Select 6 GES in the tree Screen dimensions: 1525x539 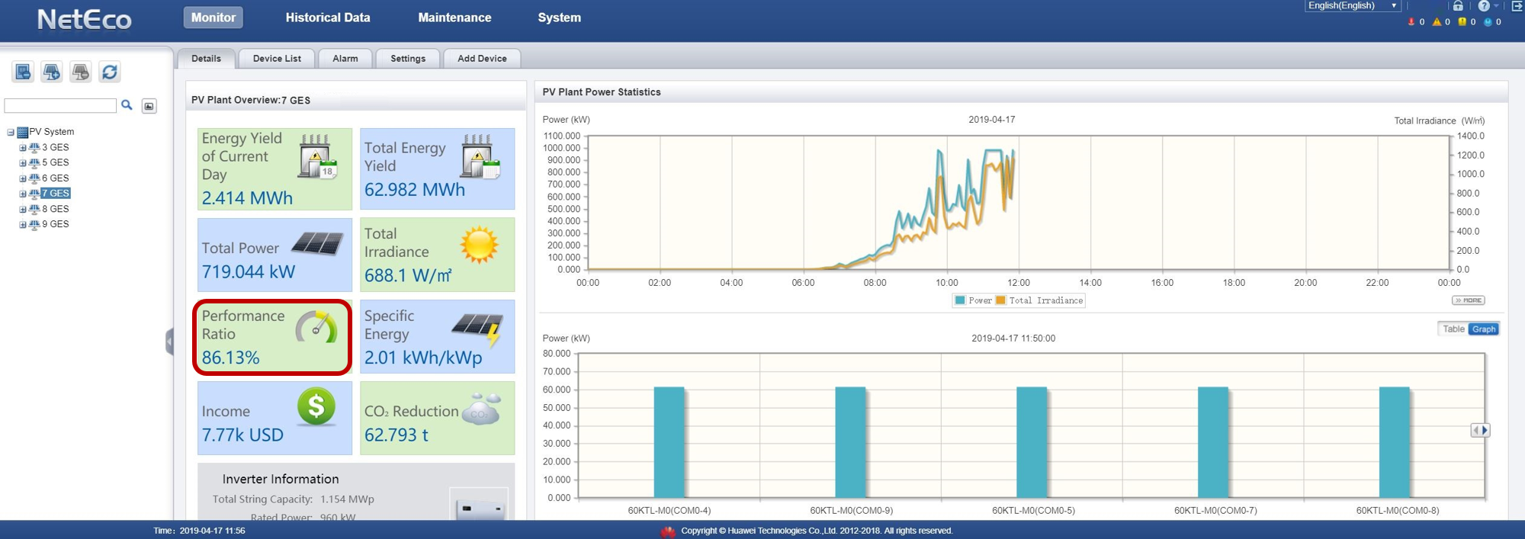(55, 178)
